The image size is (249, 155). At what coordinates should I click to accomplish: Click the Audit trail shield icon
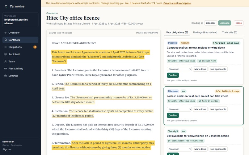(x=6, y=54)
